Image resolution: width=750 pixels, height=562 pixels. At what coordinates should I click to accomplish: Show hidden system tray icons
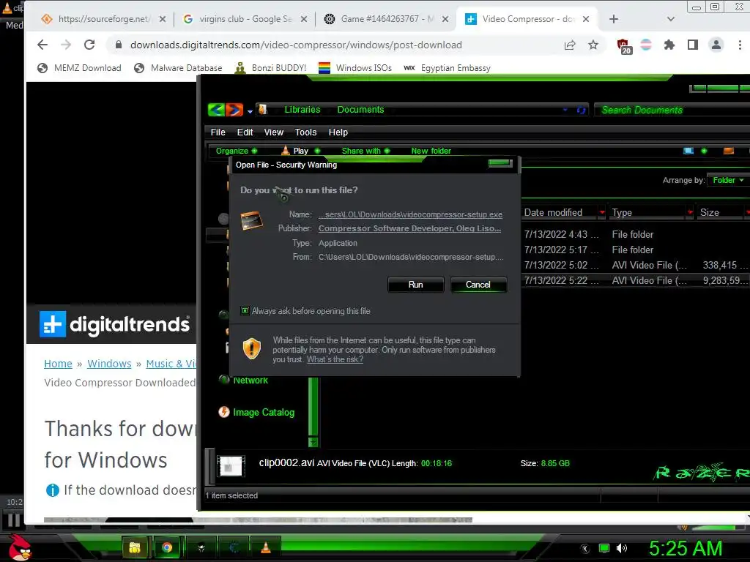pos(584,548)
